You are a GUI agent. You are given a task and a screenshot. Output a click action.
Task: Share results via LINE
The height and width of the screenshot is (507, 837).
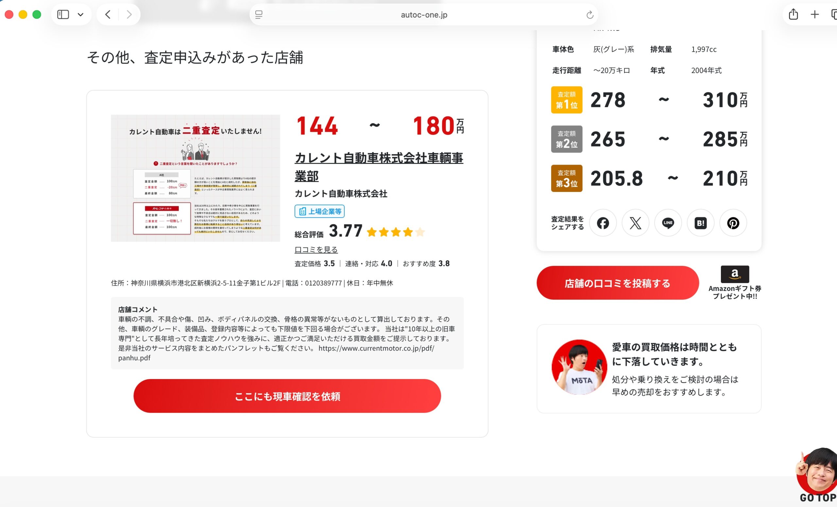tap(668, 223)
